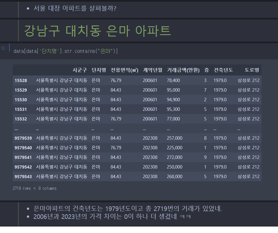Select row index 15532
This screenshot has height=233, width=278.
click(x=21, y=119)
